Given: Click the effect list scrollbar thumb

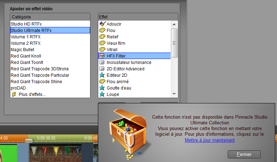Looking at the screenshot, I should coord(174,43).
